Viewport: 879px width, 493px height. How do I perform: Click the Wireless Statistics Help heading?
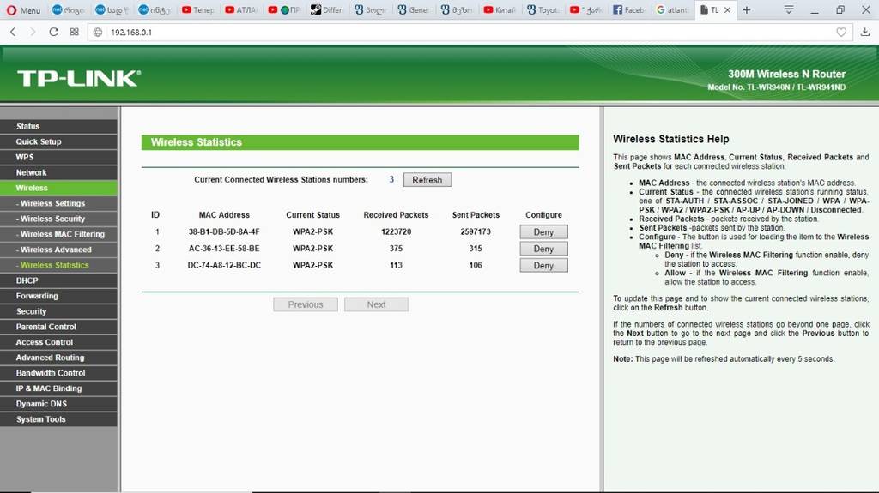pyautogui.click(x=671, y=139)
